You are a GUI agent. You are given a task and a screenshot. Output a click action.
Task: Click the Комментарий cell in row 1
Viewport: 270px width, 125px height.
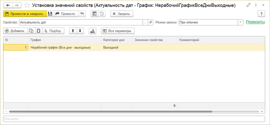(221, 47)
